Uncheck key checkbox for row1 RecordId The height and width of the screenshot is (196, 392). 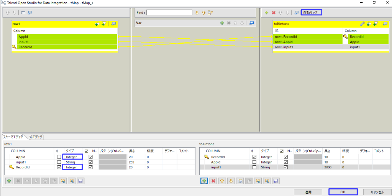click(x=59, y=167)
